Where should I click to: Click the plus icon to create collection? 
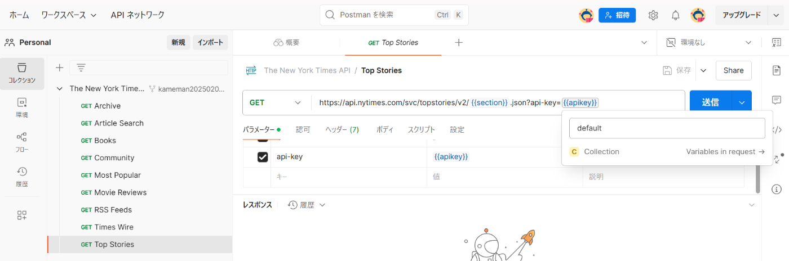(x=59, y=67)
